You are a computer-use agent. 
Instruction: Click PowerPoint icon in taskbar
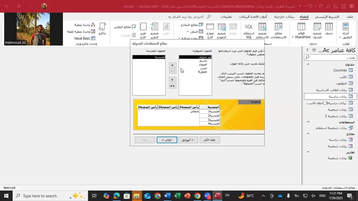pos(187,196)
